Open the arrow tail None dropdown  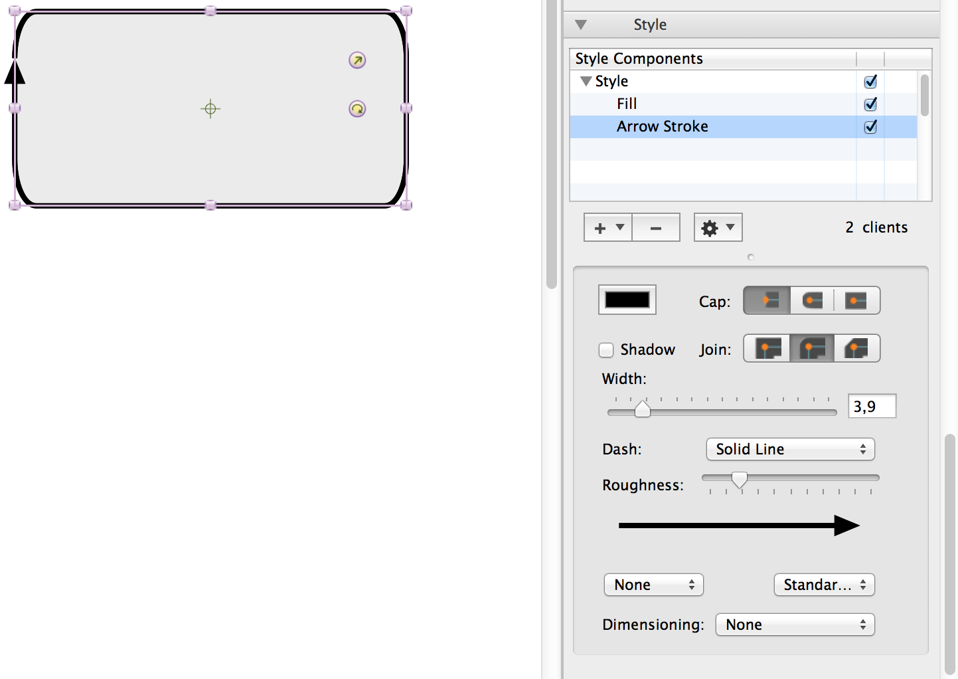coord(654,585)
